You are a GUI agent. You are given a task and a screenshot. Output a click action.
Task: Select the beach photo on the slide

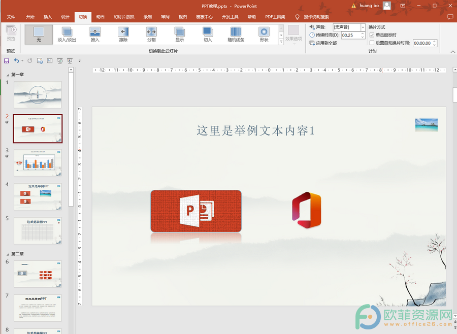click(427, 125)
